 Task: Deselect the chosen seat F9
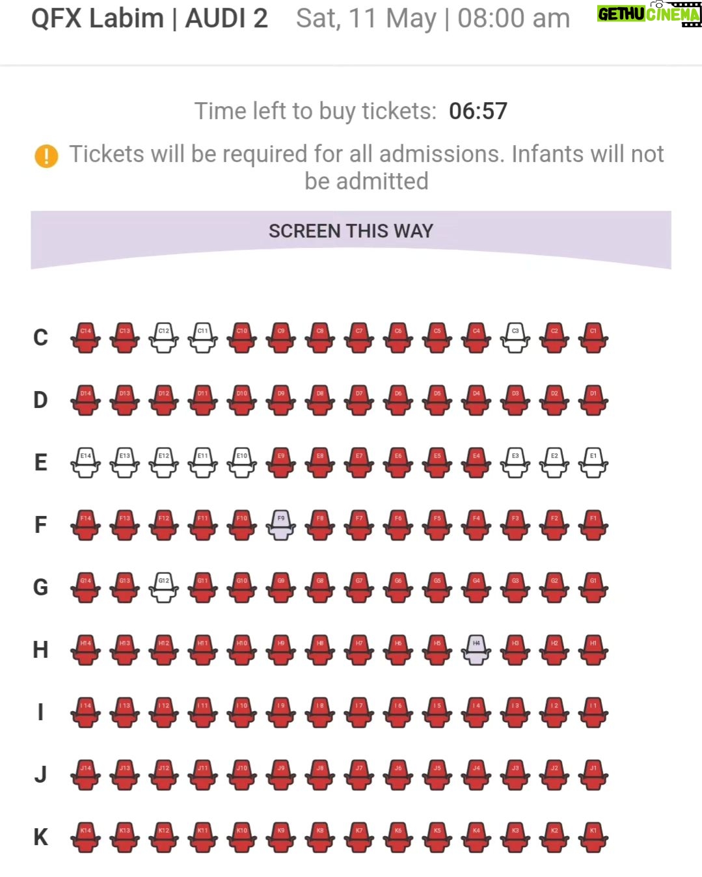[281, 525]
